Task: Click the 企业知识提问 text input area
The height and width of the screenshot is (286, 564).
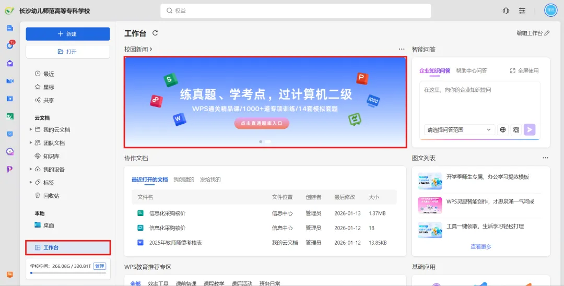Action: point(479,102)
